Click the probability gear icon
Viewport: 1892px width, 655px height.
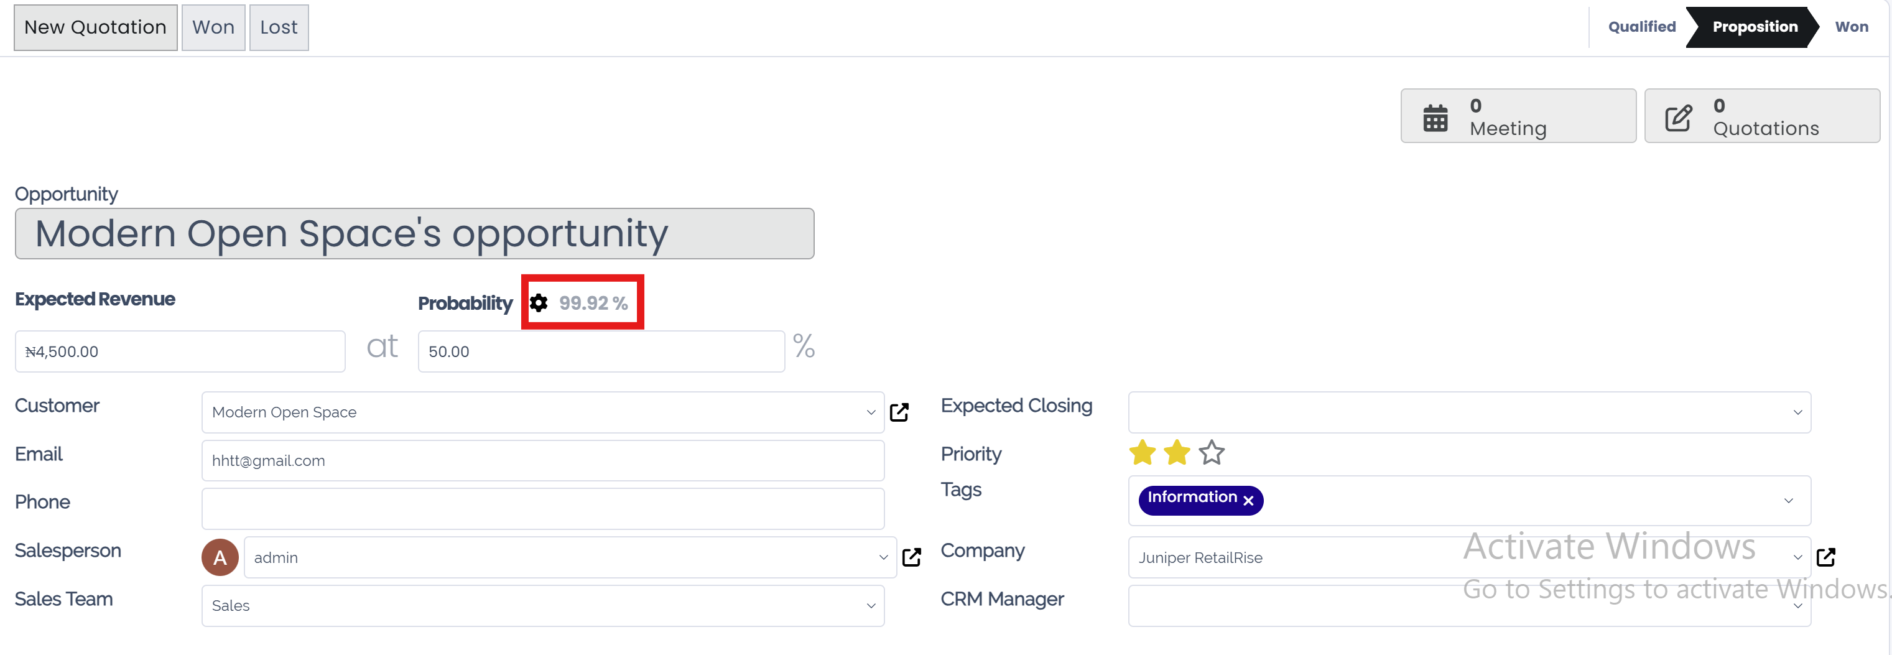[x=539, y=302]
